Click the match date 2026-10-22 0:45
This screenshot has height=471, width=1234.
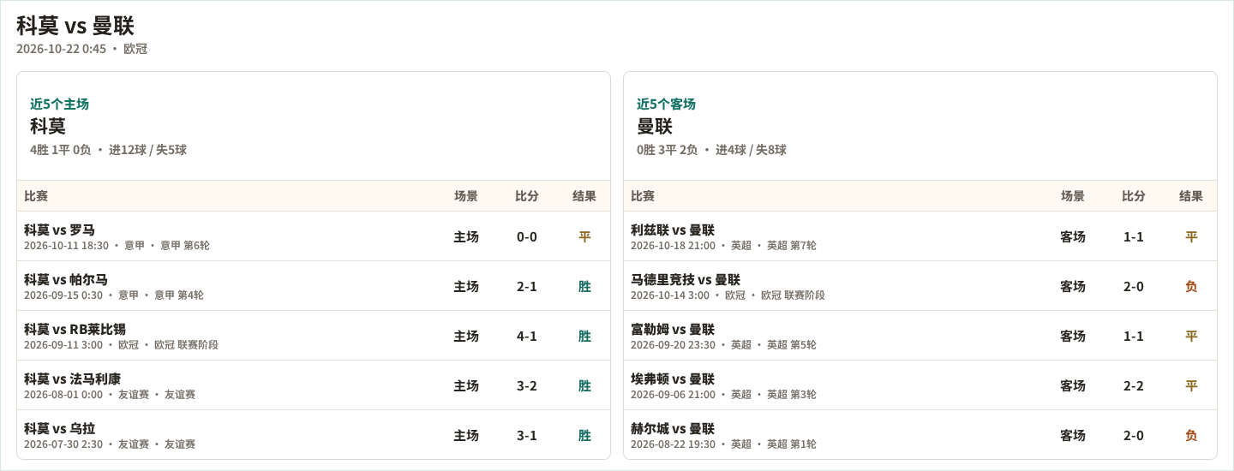pyautogui.click(x=61, y=49)
